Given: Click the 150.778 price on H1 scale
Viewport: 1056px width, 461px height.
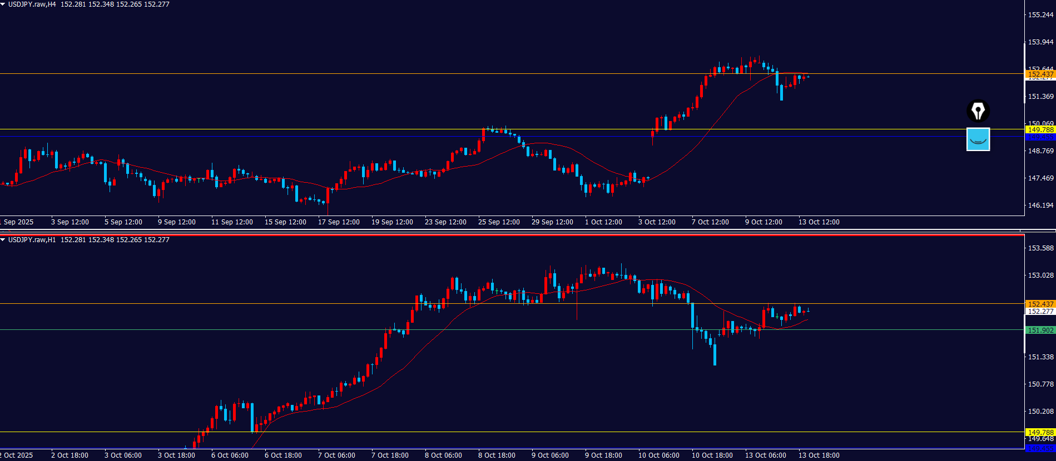Looking at the screenshot, I should click(1040, 384).
